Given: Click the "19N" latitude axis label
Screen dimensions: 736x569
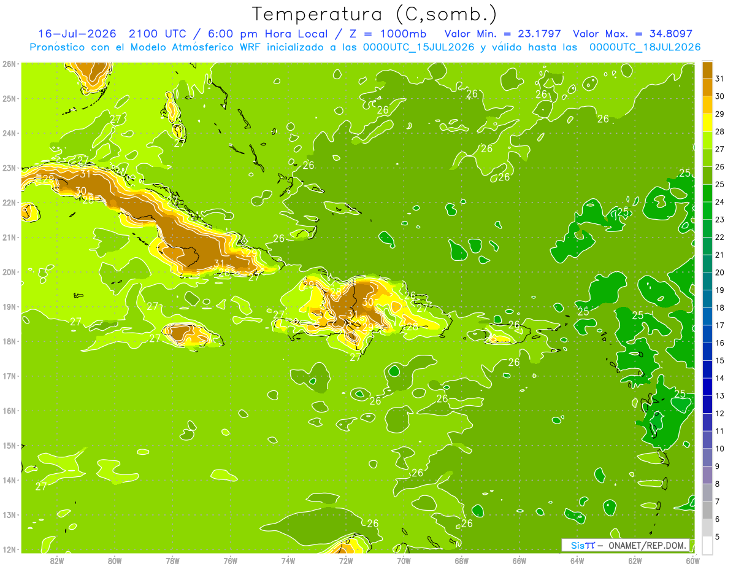Looking at the screenshot, I should [x=9, y=306].
